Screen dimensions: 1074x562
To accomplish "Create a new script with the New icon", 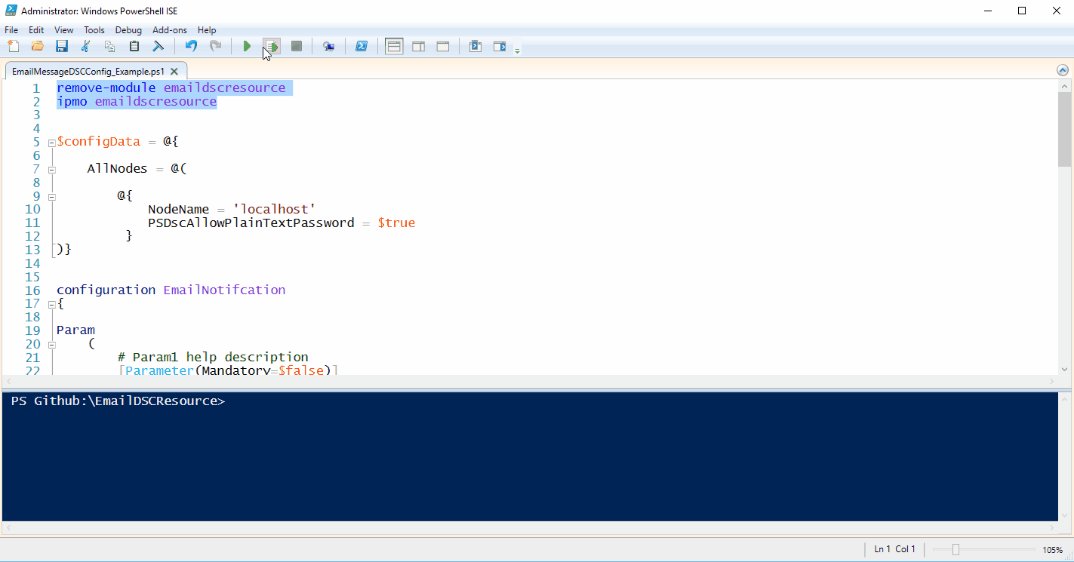I will (x=14, y=47).
